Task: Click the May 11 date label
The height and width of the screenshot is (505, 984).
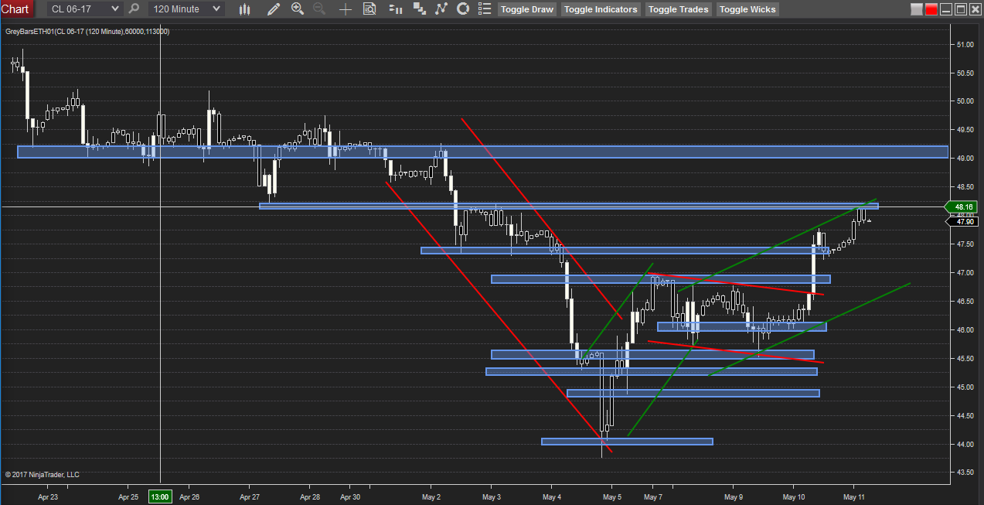Action: tap(854, 497)
